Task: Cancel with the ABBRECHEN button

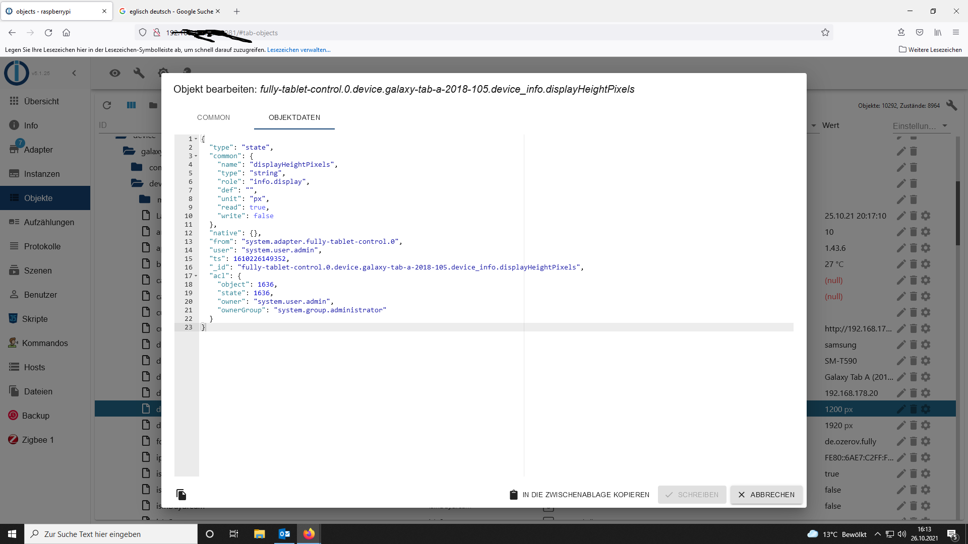Action: tap(766, 495)
